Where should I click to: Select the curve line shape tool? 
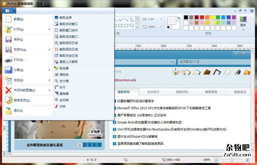pos(120,20)
